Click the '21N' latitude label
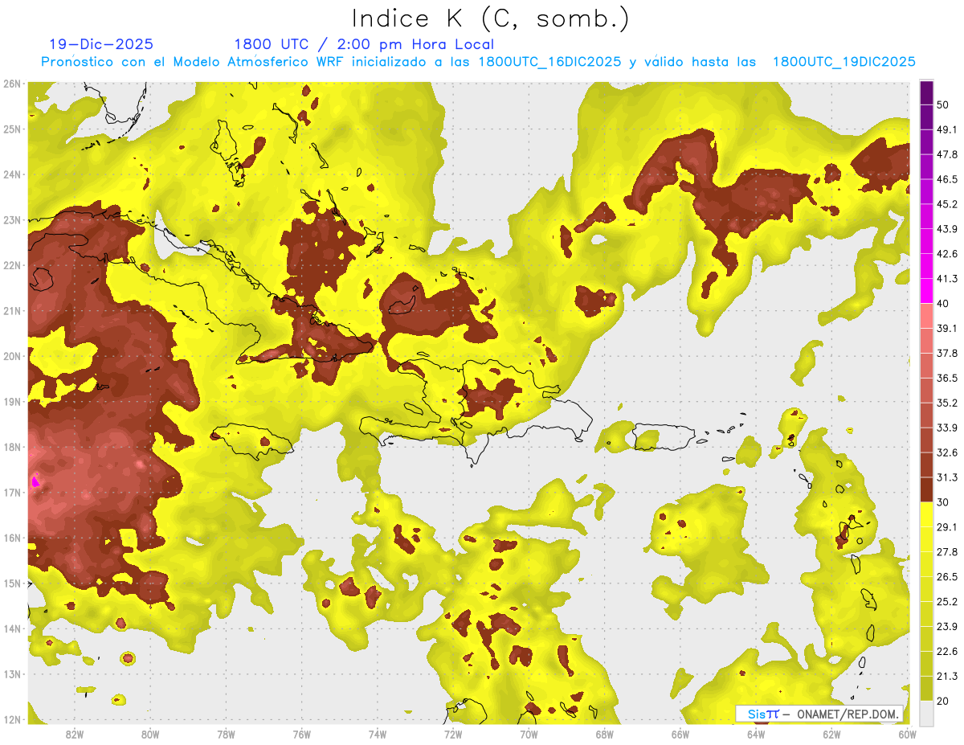 (x=12, y=310)
